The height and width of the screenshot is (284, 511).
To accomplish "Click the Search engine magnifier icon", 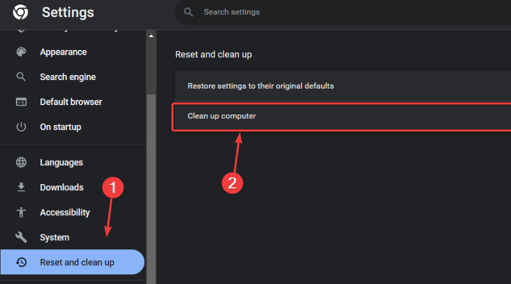I will 21,77.
